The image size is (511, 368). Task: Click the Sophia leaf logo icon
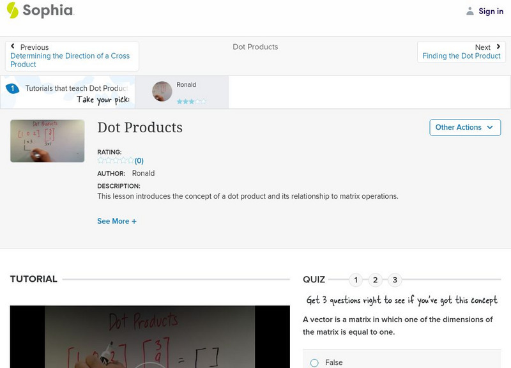(11, 11)
